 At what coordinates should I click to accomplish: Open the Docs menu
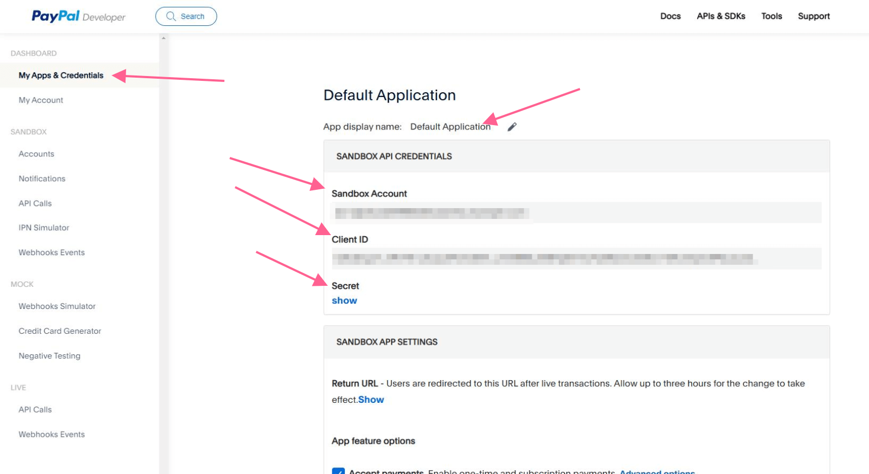(x=670, y=16)
